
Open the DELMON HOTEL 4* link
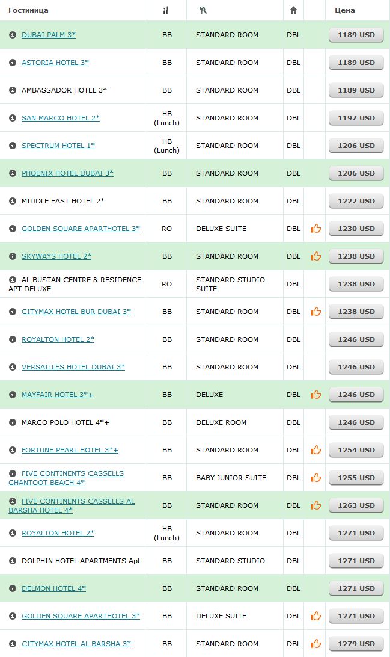[53, 588]
